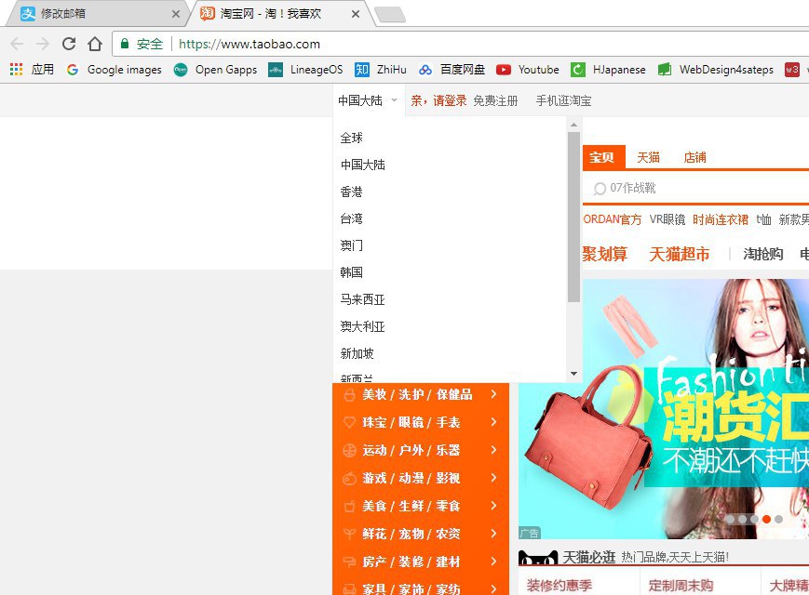This screenshot has width=809, height=595.
Task: Click the search magnifier icon in Taobao search box
Action: [600, 189]
